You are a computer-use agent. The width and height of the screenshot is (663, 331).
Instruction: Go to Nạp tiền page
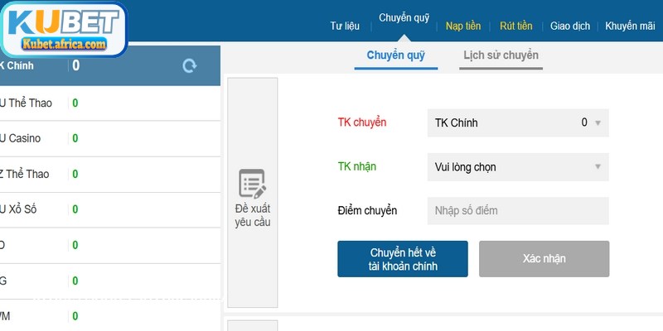pos(463,26)
